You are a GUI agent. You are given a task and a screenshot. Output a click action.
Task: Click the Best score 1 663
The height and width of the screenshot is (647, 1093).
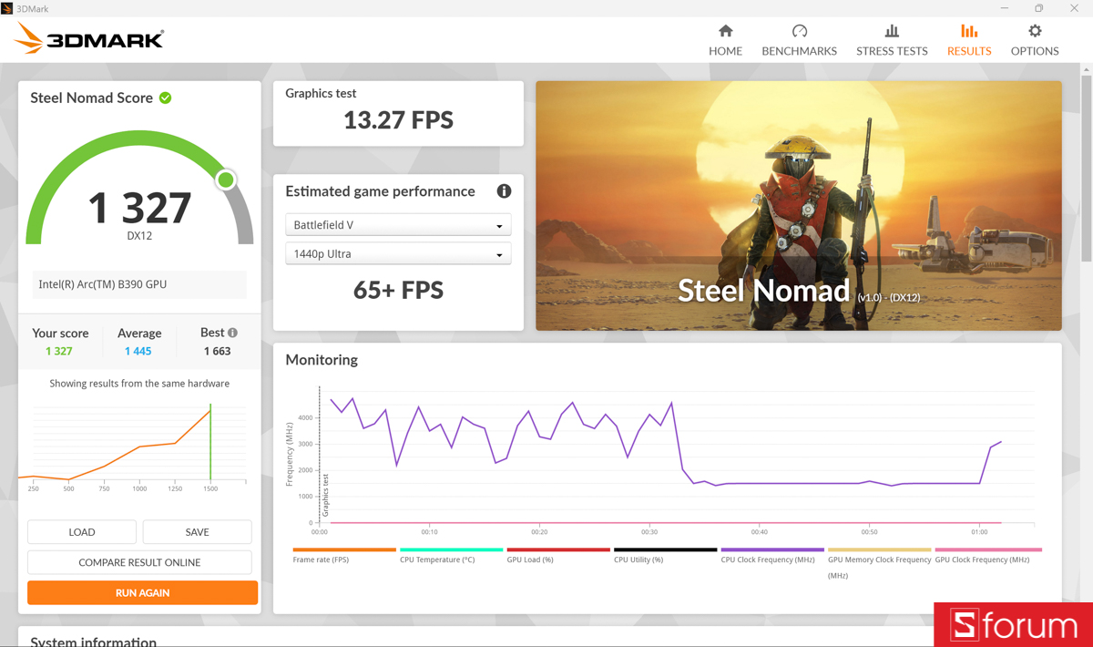[x=217, y=351]
